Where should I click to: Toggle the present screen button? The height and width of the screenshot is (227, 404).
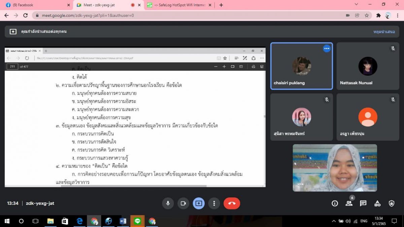pos(199,203)
